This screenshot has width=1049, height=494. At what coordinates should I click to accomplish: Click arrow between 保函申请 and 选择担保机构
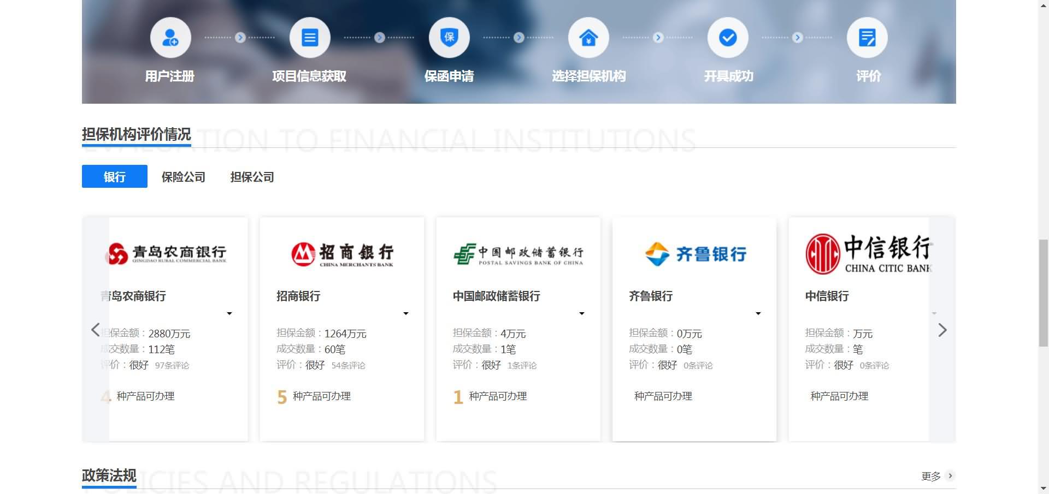click(519, 38)
